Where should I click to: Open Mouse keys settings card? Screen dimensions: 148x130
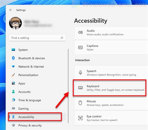click(x=111, y=103)
